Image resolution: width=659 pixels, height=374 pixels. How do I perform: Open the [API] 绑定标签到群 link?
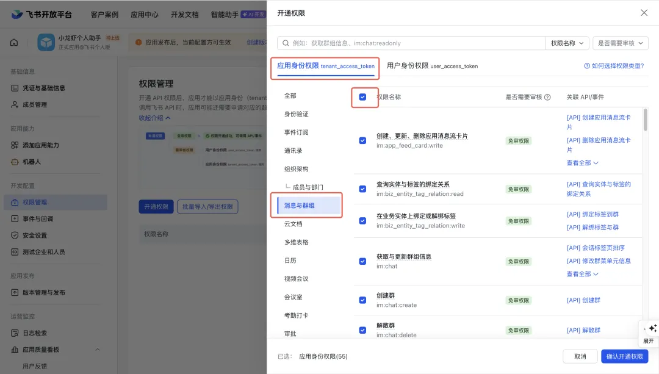click(x=592, y=214)
